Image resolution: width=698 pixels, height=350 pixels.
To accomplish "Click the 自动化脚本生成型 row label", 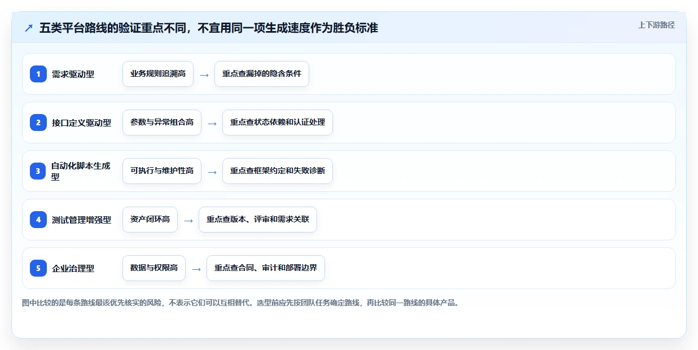I will (81, 171).
